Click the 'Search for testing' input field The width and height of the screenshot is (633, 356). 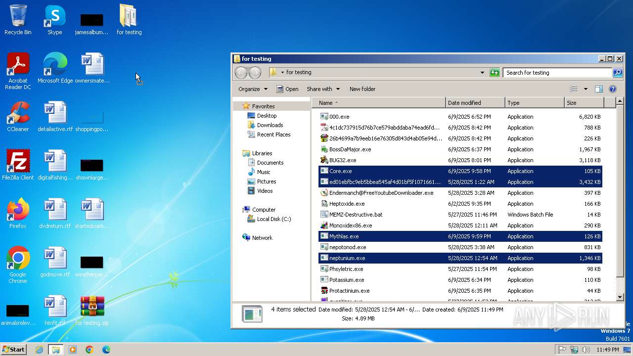557,73
